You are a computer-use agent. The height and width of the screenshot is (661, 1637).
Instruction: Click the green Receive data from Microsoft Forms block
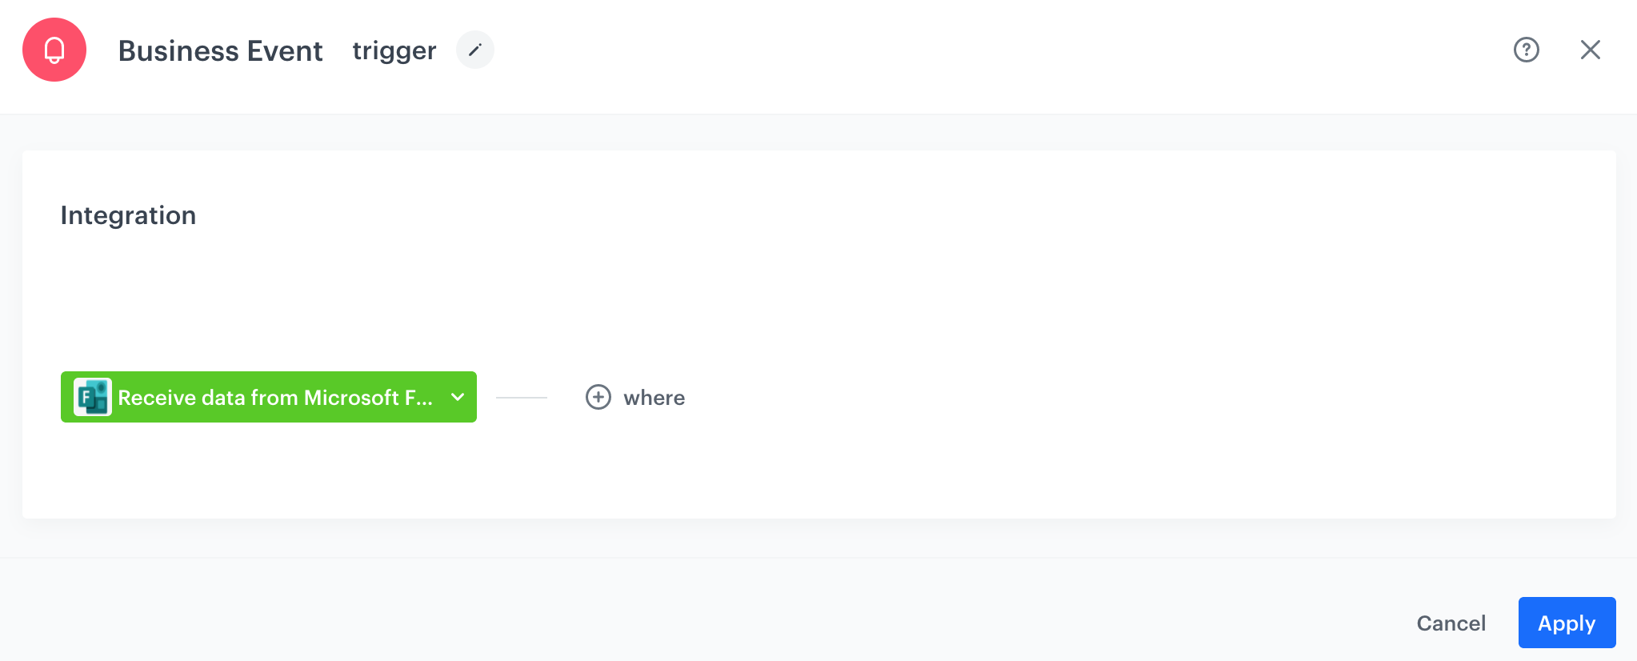pos(268,397)
